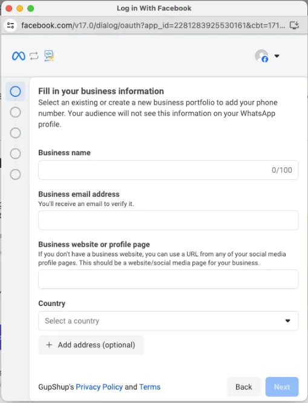Image resolution: width=308 pixels, height=403 pixels.
Task: Focus the Business name input field
Action: pyautogui.click(x=168, y=170)
